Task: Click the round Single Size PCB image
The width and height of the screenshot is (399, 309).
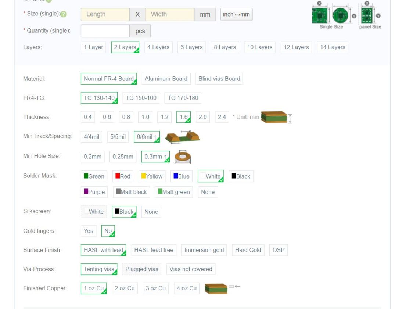Action: tap(340, 15)
